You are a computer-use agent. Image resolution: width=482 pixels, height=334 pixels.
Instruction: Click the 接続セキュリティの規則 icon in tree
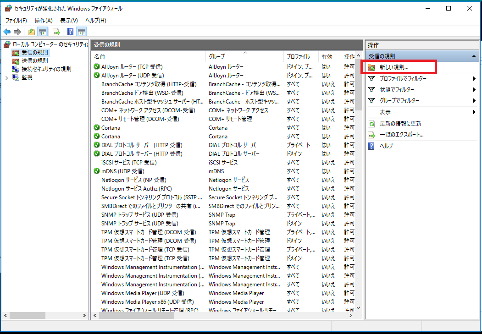click(x=16, y=69)
